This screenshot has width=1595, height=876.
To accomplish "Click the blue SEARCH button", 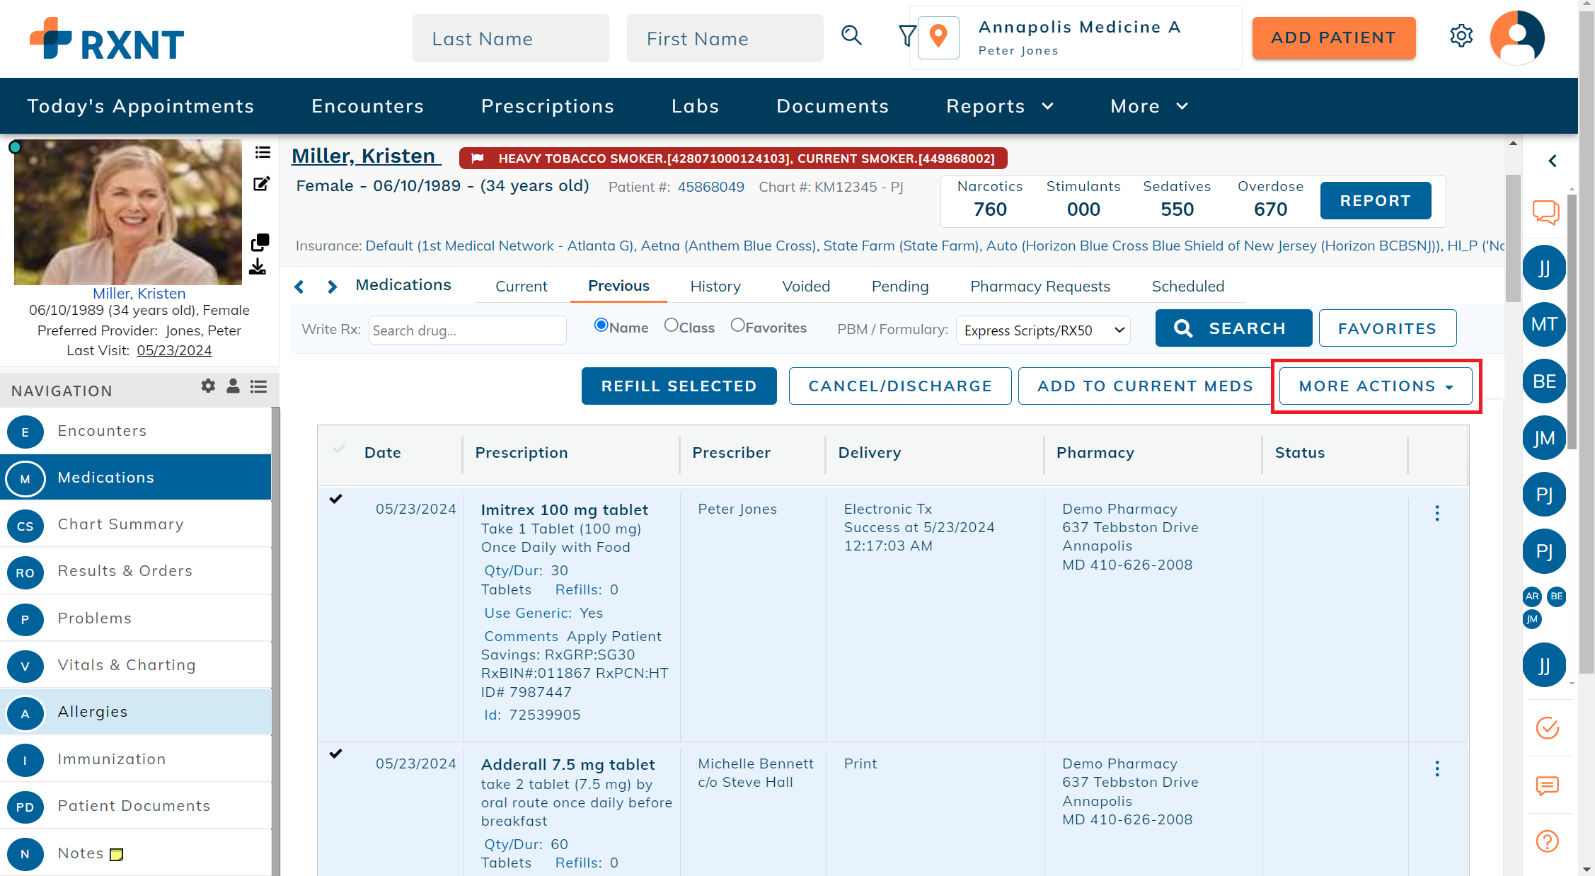I will (1233, 328).
